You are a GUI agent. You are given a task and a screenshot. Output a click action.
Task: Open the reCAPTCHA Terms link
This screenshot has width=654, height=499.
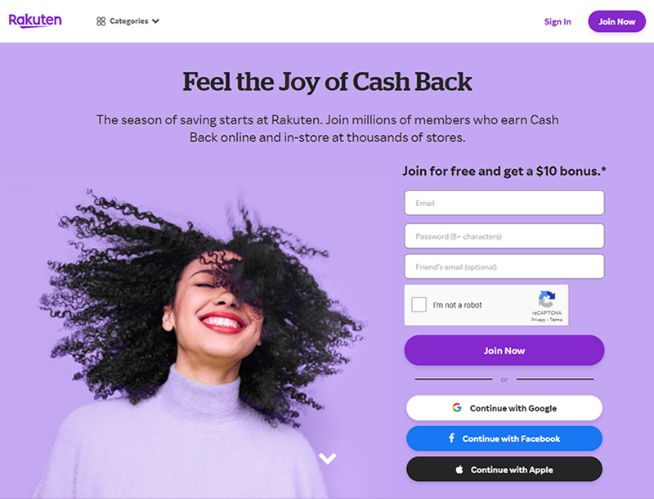(x=556, y=320)
